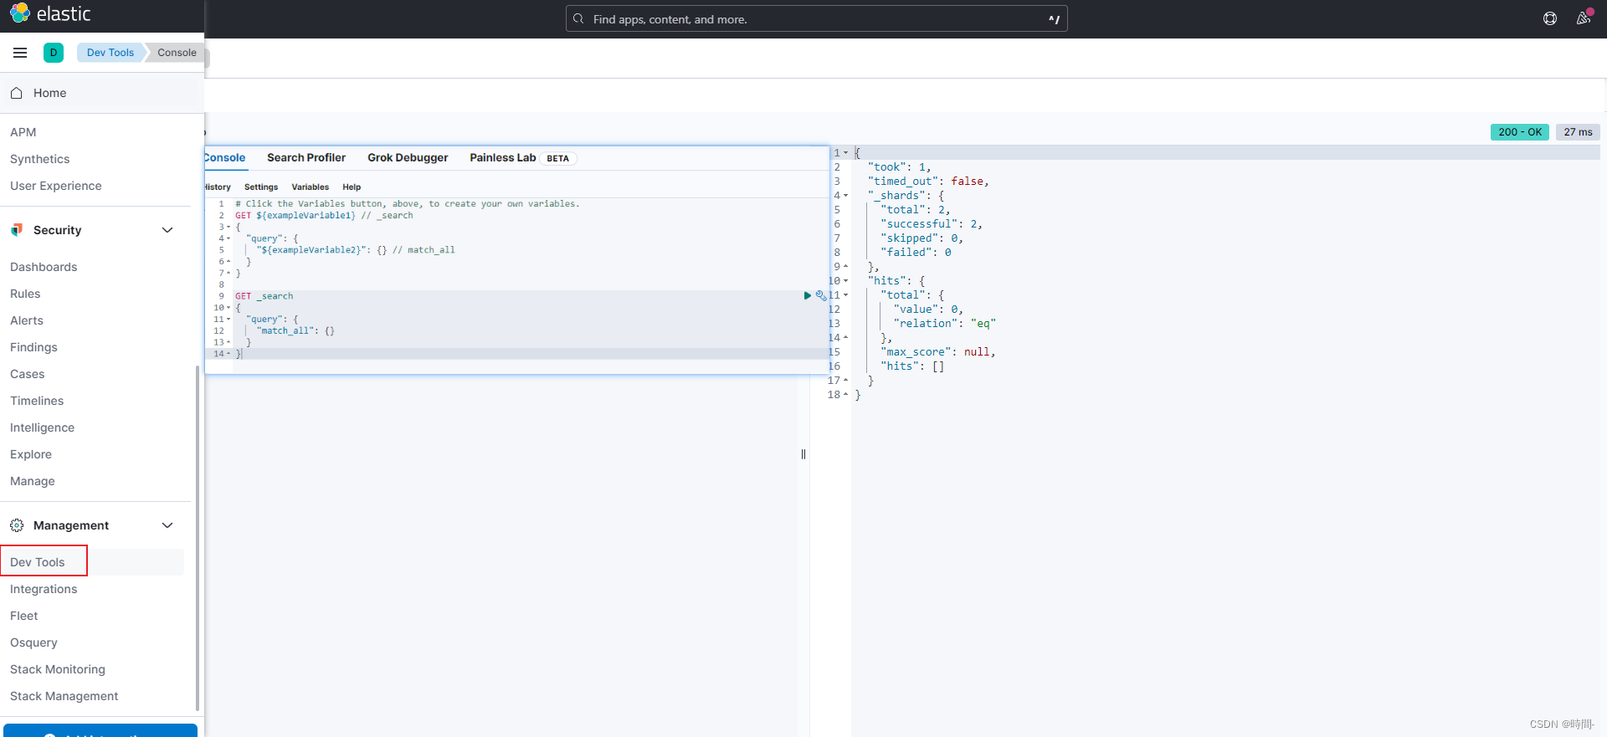
Task: Open Cases in sidebar
Action: pyautogui.click(x=27, y=374)
